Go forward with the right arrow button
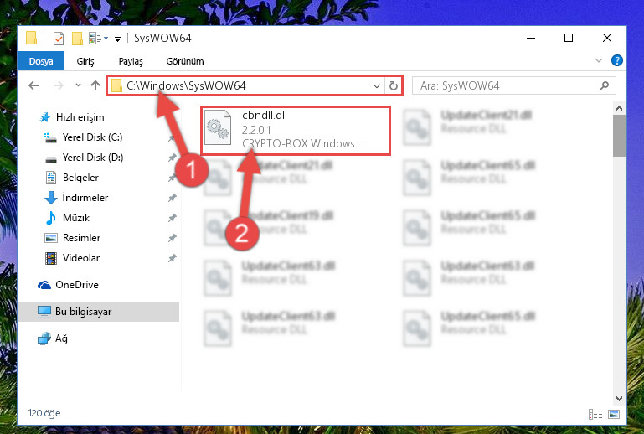Image resolution: width=644 pixels, height=434 pixels. pos(59,85)
